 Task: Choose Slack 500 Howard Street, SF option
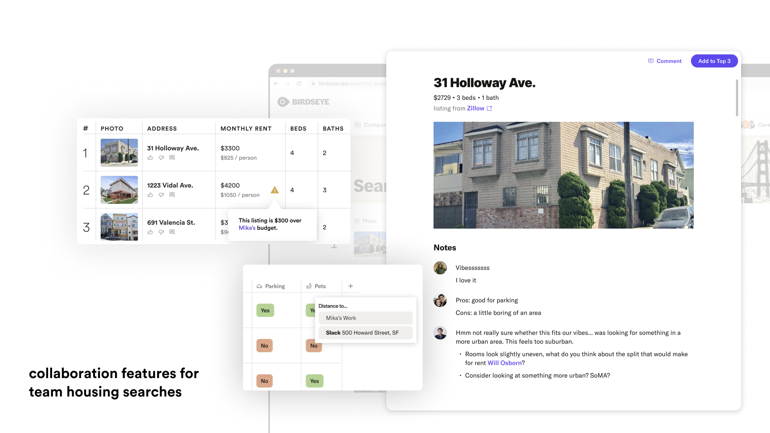click(366, 333)
